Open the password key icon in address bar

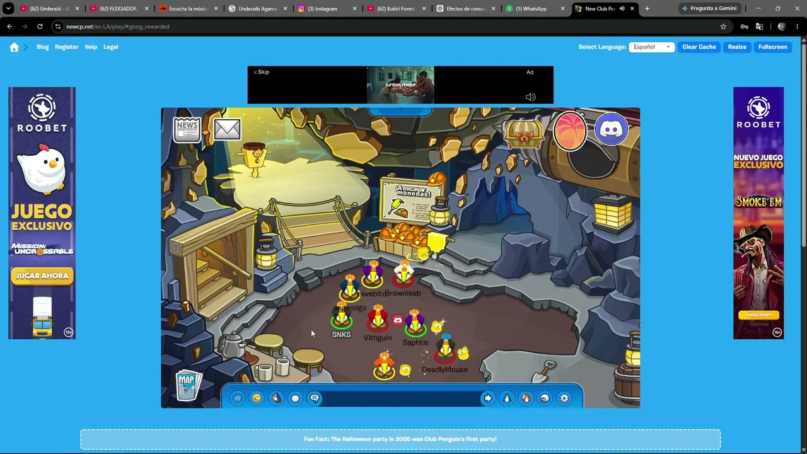(x=744, y=26)
